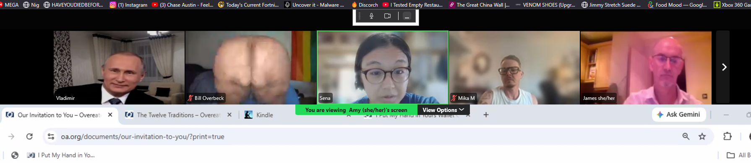Click the oa.org address bar URL
The width and height of the screenshot is (751, 163).
(x=143, y=137)
